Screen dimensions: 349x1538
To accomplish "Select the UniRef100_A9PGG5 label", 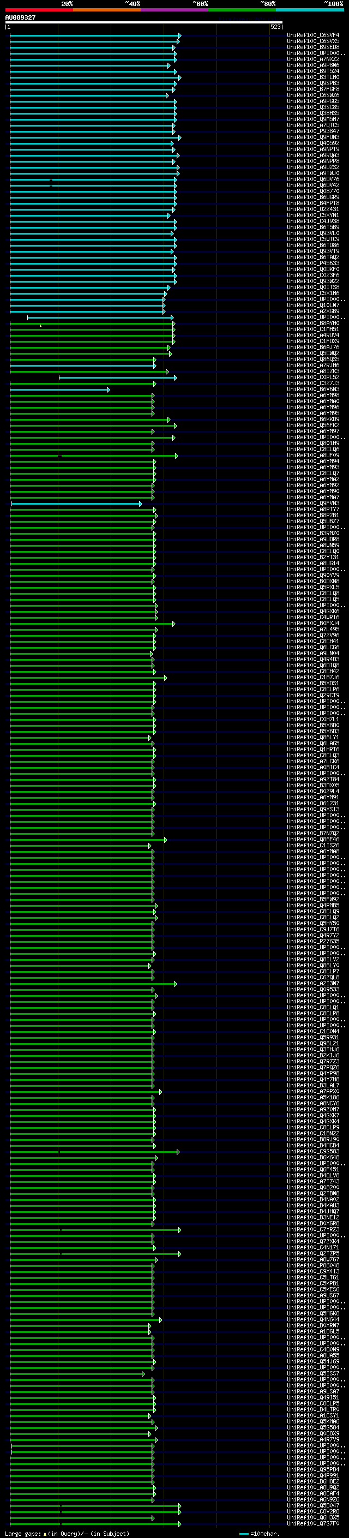I will pos(312,101).
